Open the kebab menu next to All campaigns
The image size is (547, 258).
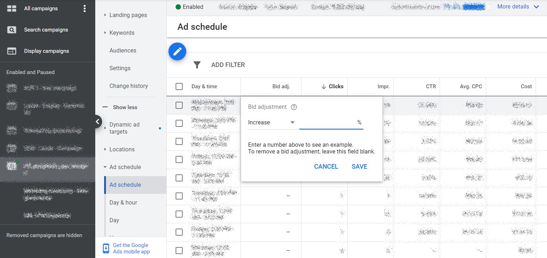(84, 8)
